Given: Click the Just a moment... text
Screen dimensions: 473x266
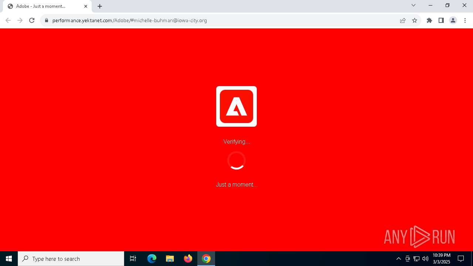Looking at the screenshot, I should click(236, 184).
